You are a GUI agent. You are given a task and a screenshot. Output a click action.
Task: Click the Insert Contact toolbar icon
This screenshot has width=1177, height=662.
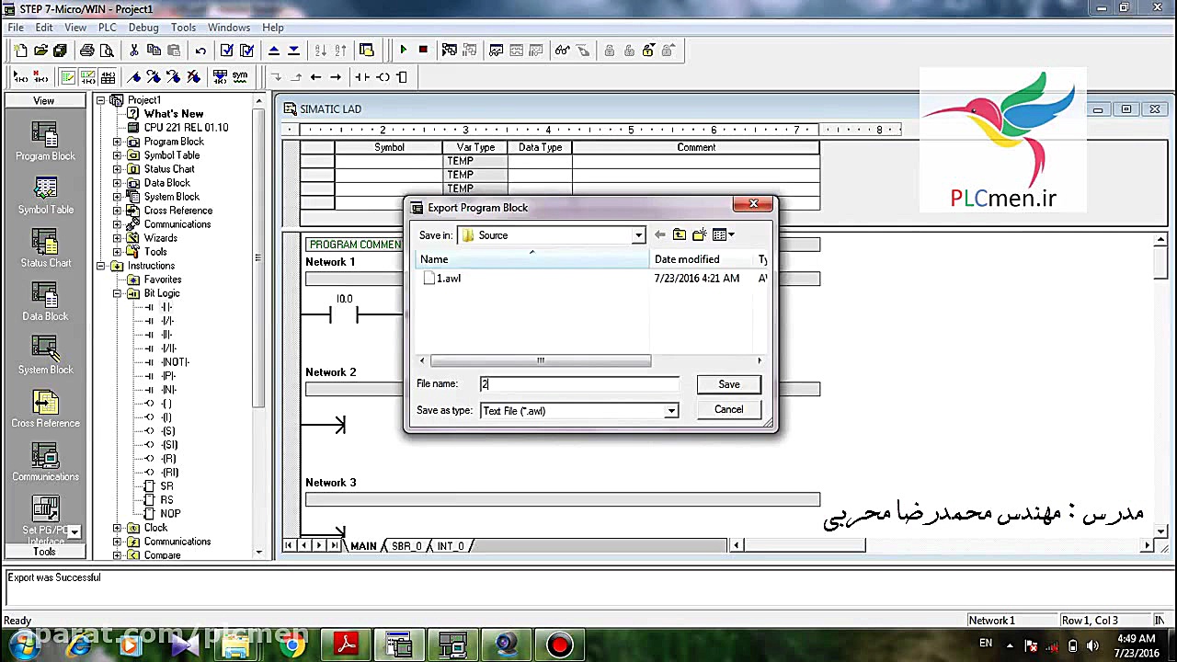tap(362, 77)
